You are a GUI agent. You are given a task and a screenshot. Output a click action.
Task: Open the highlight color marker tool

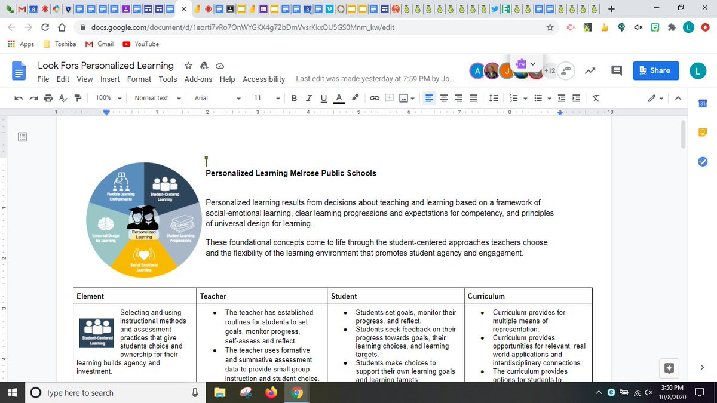pos(355,98)
